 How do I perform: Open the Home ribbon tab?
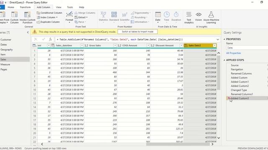tap(11, 7)
